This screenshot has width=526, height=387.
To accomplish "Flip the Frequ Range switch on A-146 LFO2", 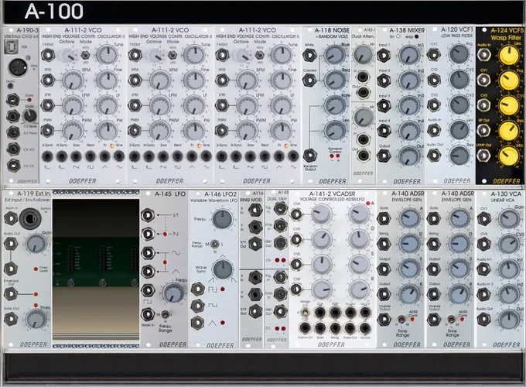I will tap(215, 245).
